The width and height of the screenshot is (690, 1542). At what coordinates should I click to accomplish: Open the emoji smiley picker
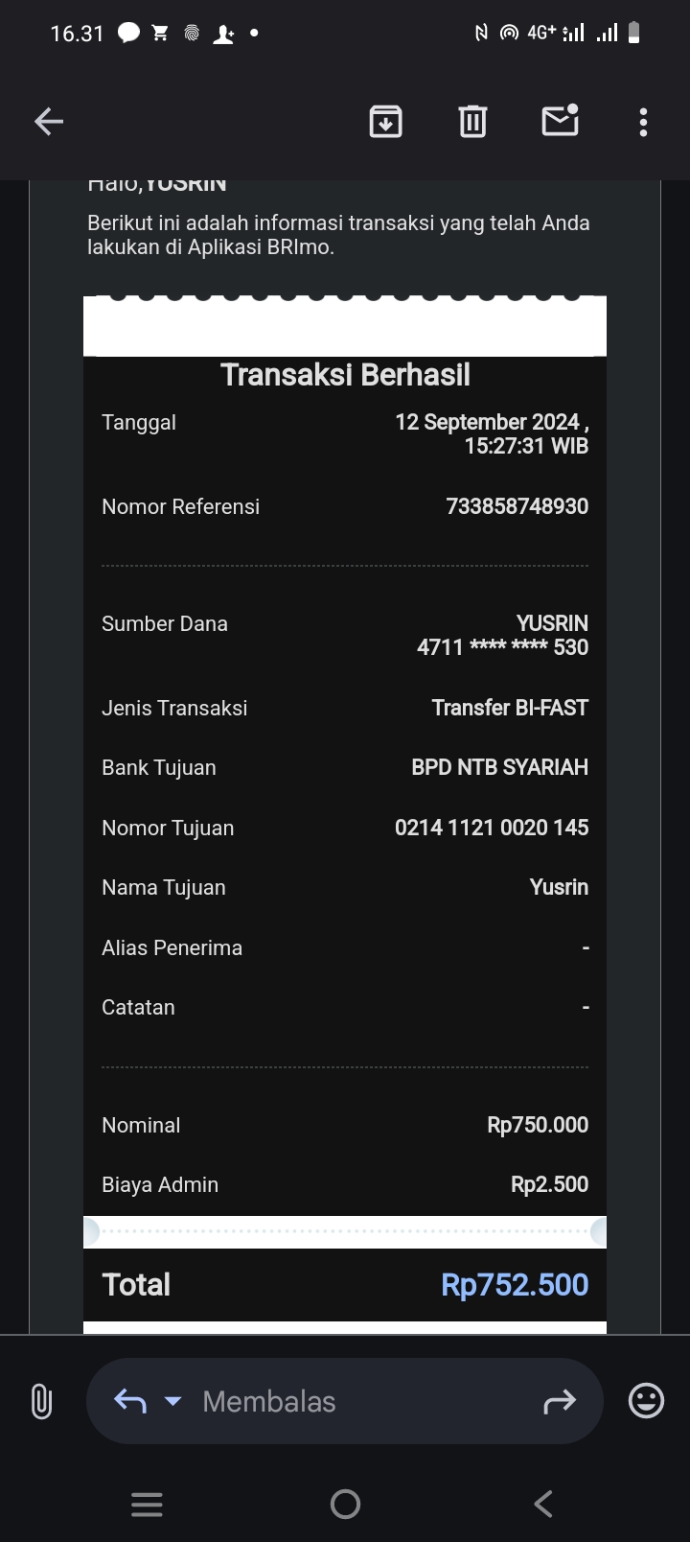[646, 1401]
